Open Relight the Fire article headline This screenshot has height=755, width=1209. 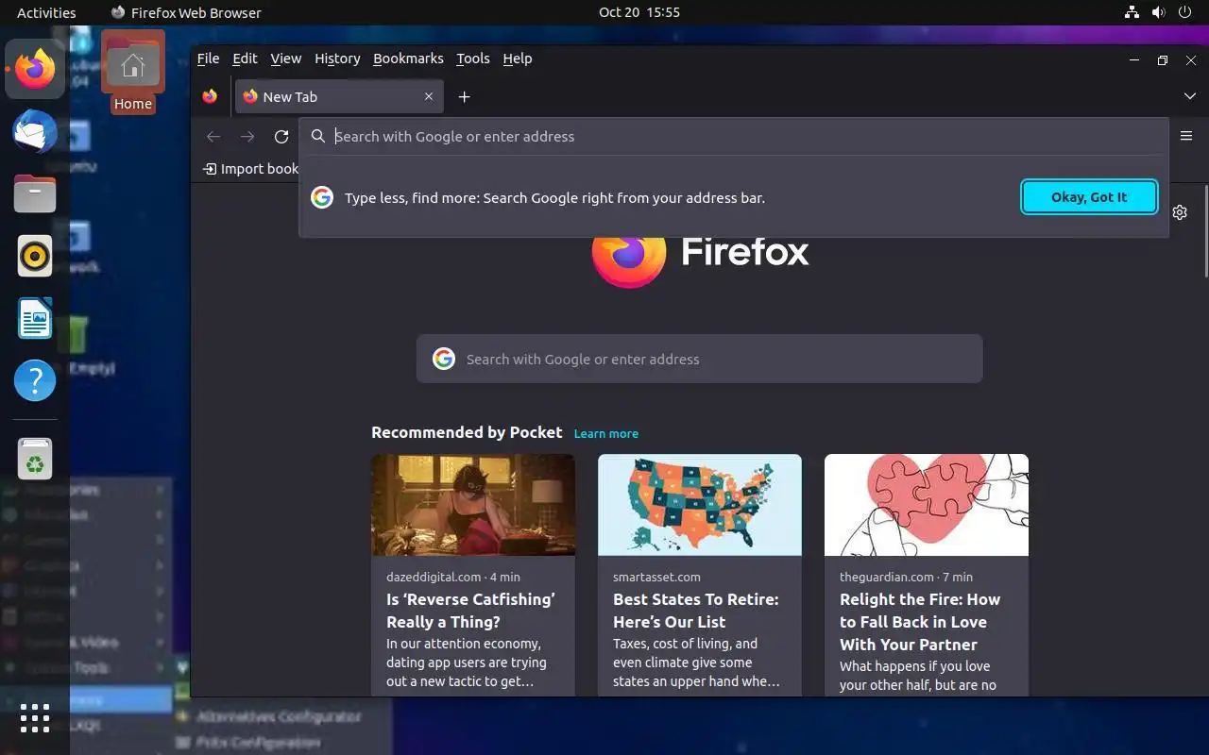click(920, 622)
